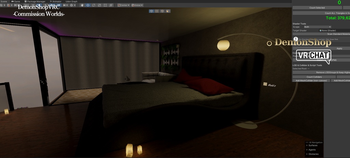Click the Selected Root label
Screen dimensions: 350x158
point(301,69)
